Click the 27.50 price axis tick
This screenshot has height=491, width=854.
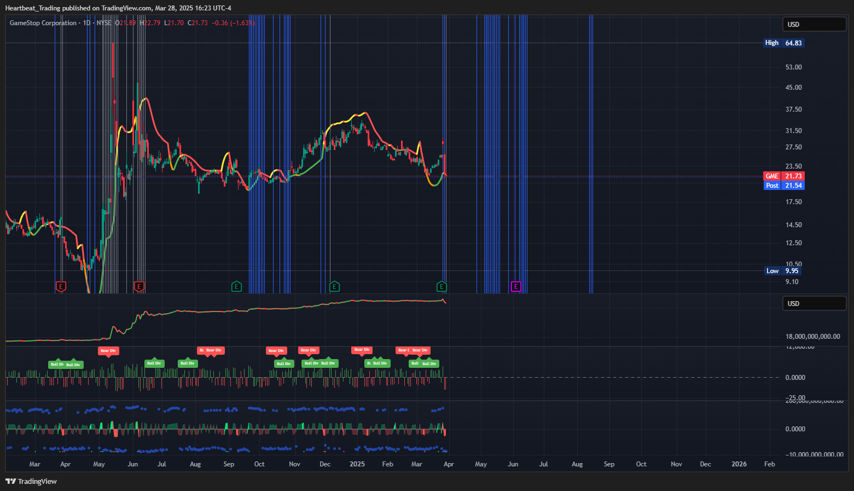793,147
